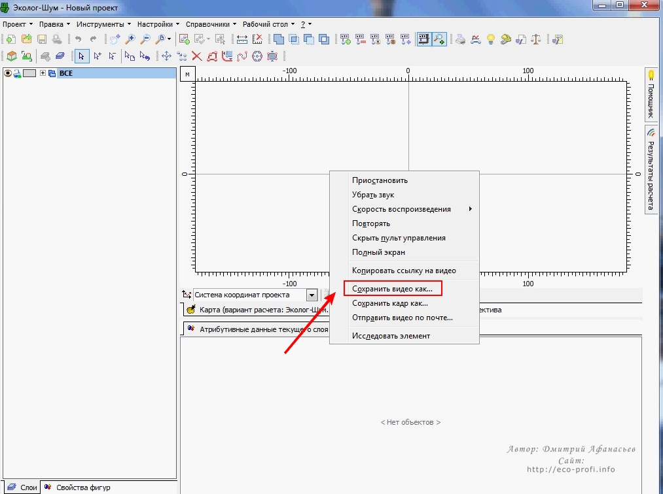This screenshot has width=663, height=494.
Task: Click the four-arrow move tool
Action: (166, 56)
